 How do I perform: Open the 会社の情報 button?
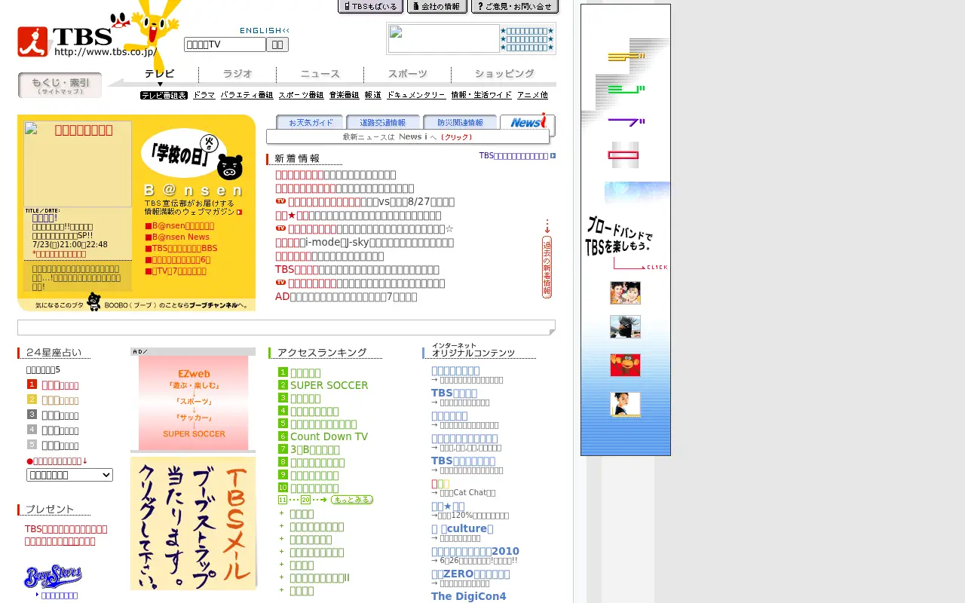coord(437,7)
